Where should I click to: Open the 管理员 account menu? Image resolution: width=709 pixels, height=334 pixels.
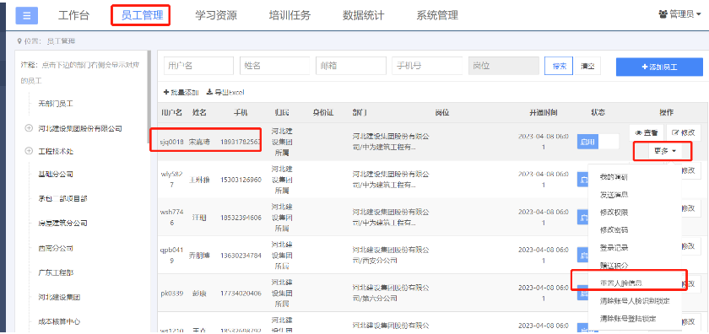click(679, 14)
